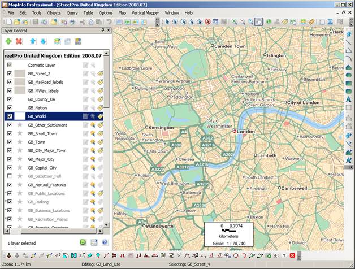Click the green plus Add Layers icon
Image resolution: width=355 pixels, height=269 pixels.
[x=8, y=41]
